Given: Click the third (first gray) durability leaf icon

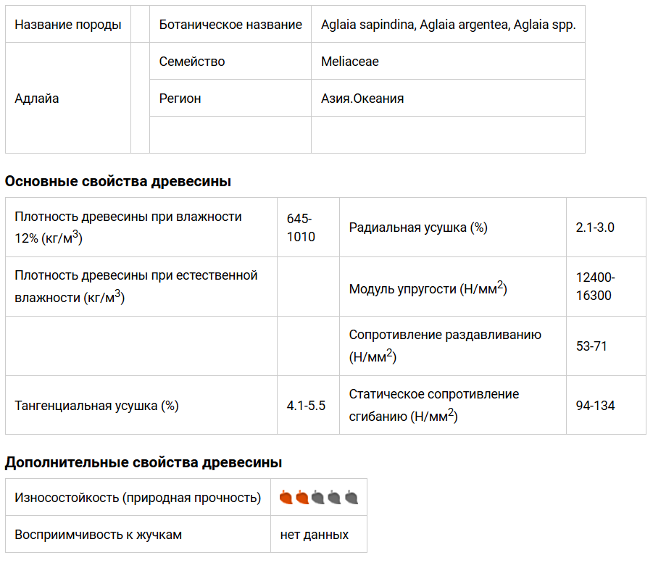Looking at the screenshot, I should point(318,498).
